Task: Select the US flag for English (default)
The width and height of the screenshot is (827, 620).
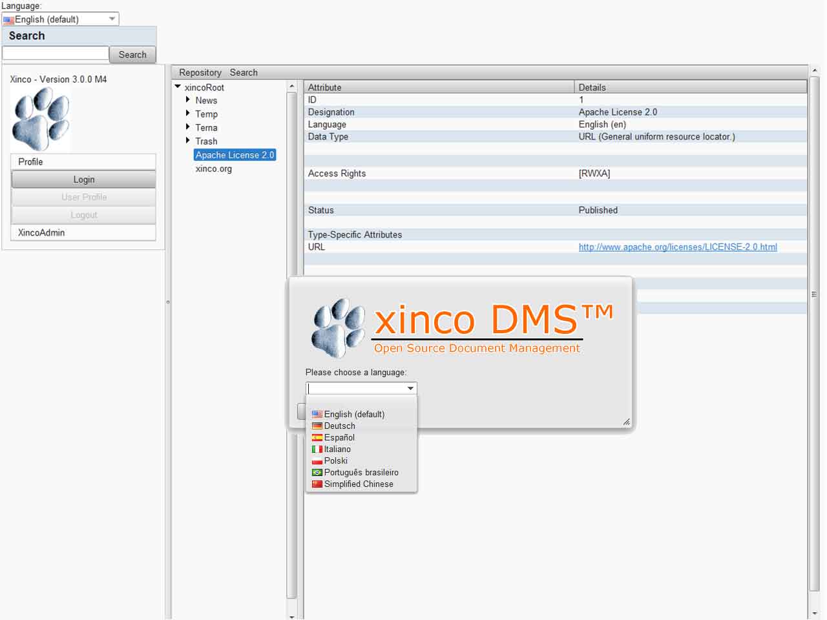Action: [317, 415]
